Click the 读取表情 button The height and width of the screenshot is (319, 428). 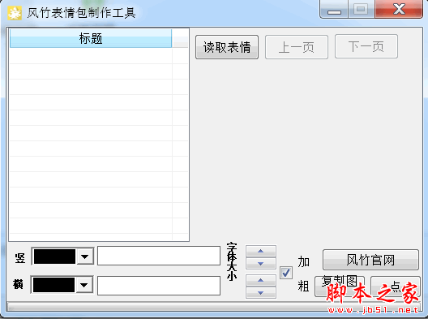[x=227, y=47]
